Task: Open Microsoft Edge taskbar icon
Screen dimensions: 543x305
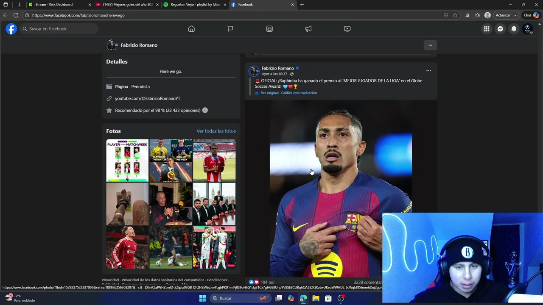Action: 303,298
